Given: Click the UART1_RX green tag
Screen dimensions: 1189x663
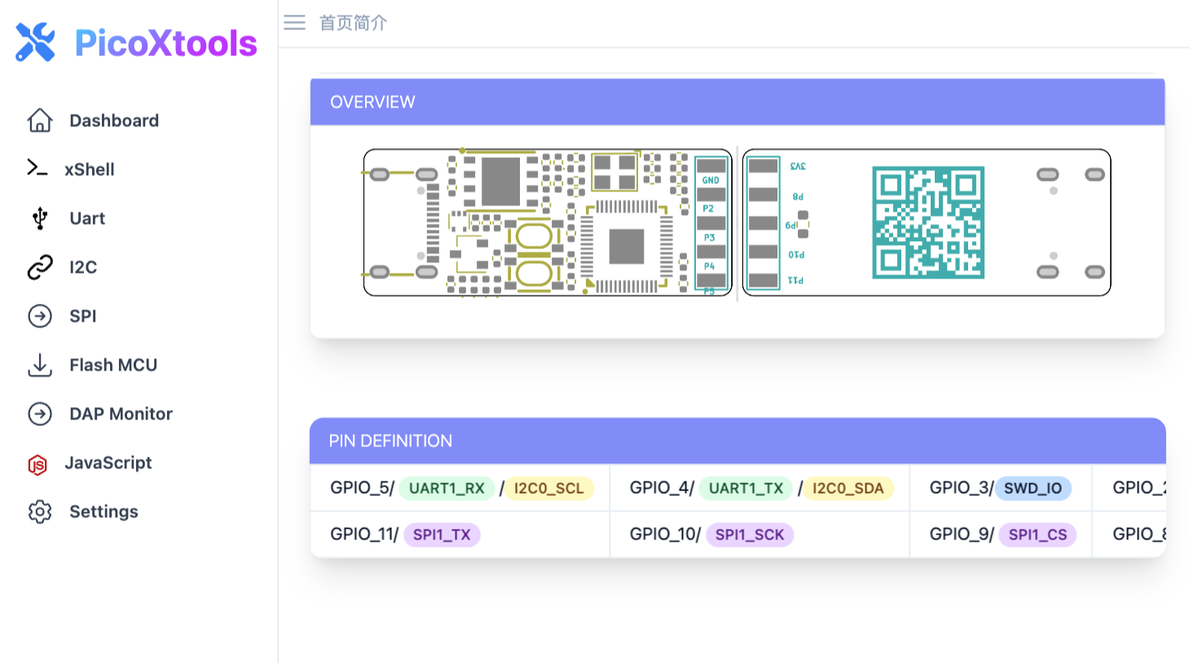Looking at the screenshot, I should (447, 488).
